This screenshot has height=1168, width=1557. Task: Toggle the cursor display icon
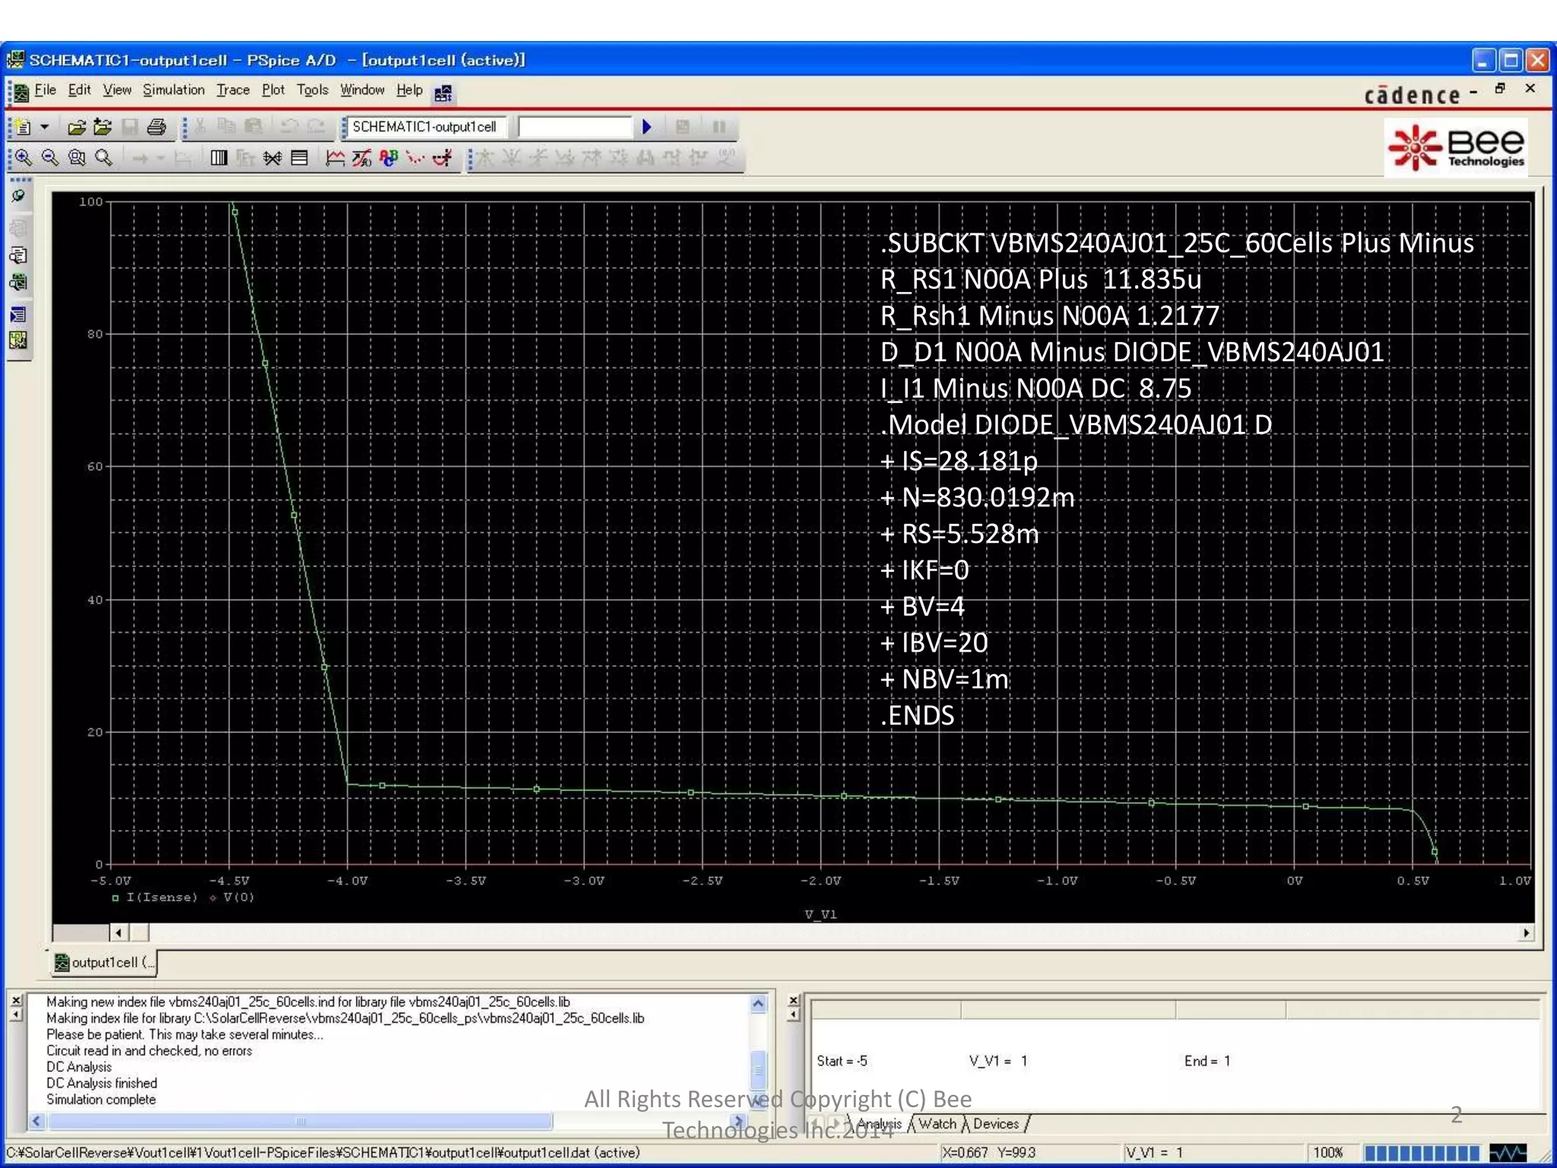click(x=442, y=157)
